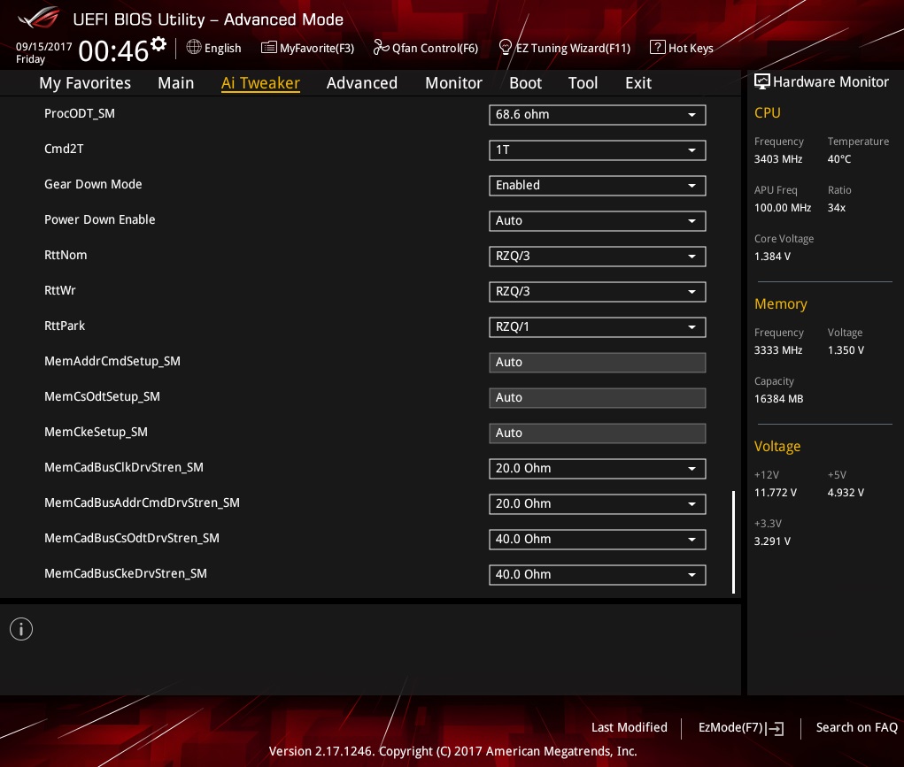
Task: Click the settings list scrollbar
Action: pos(733,541)
